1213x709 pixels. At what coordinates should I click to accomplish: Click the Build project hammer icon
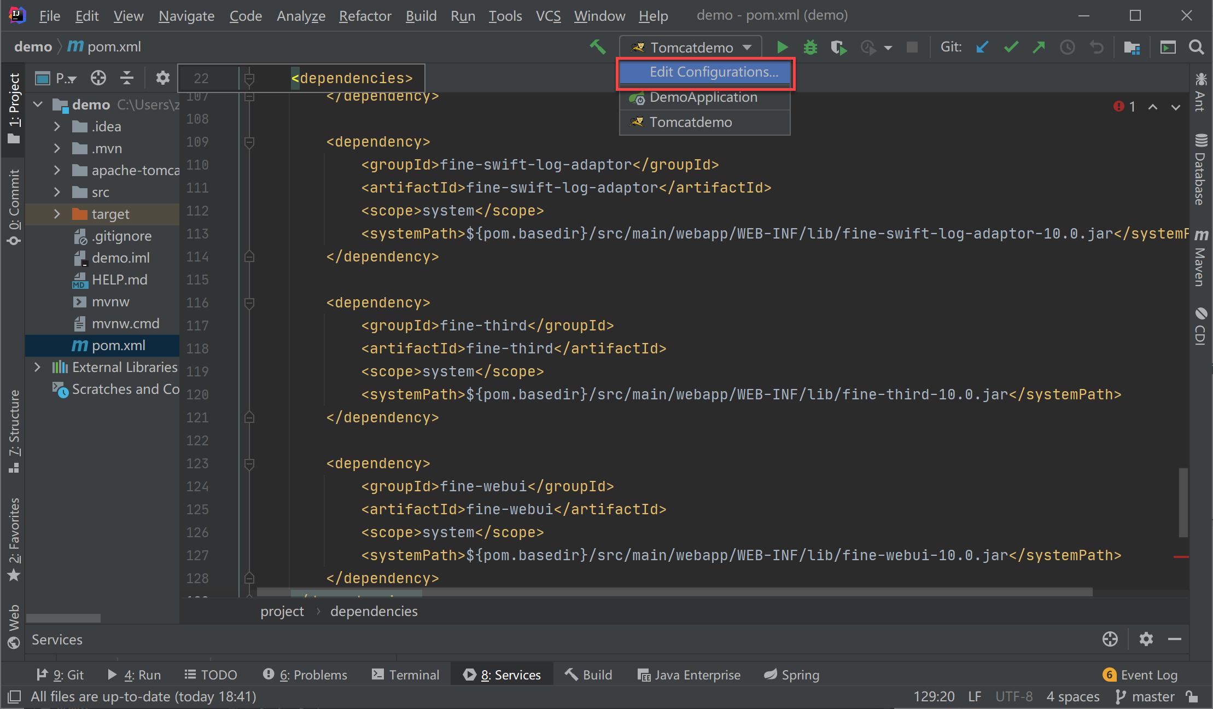(598, 48)
